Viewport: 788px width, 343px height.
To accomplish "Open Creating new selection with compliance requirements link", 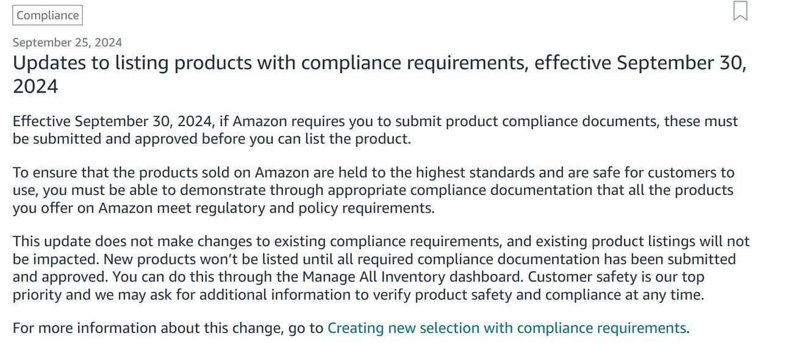I will [x=507, y=328].
